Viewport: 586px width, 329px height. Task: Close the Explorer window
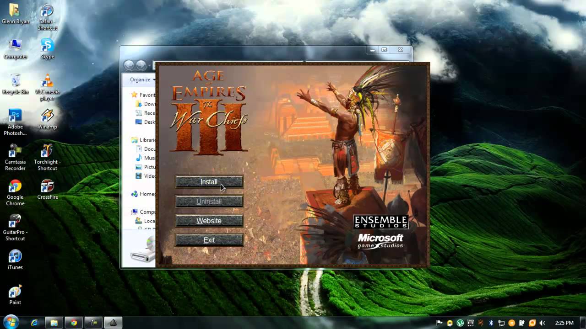[x=400, y=50]
